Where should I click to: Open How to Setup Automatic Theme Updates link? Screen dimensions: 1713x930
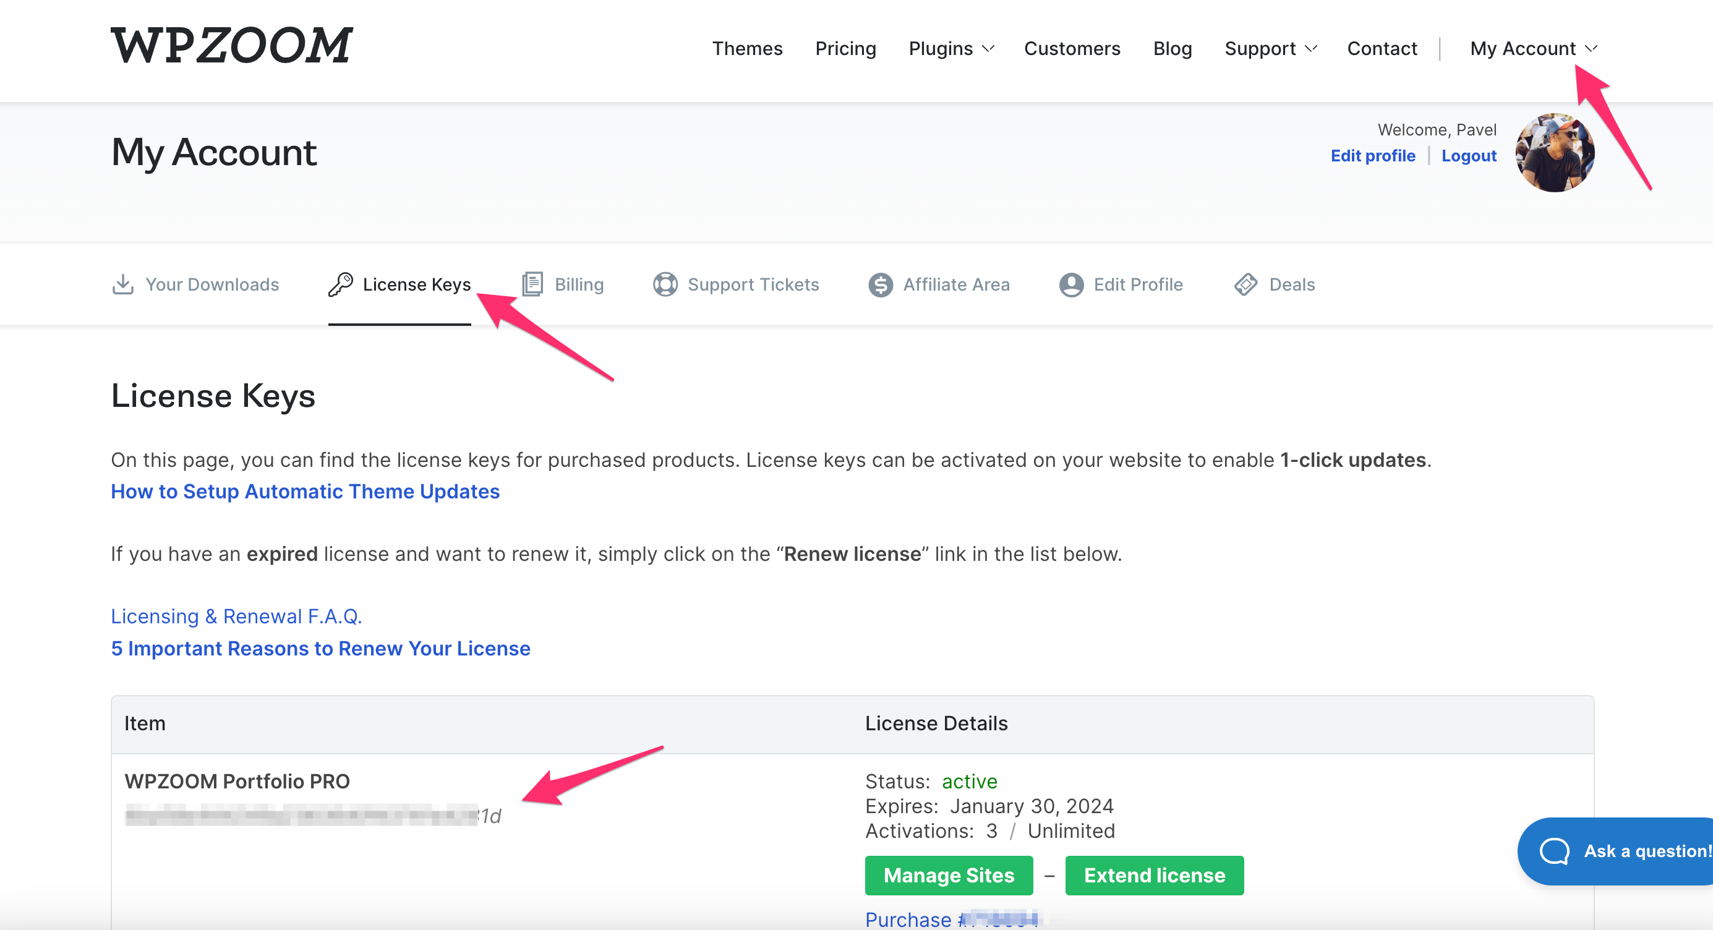point(305,491)
